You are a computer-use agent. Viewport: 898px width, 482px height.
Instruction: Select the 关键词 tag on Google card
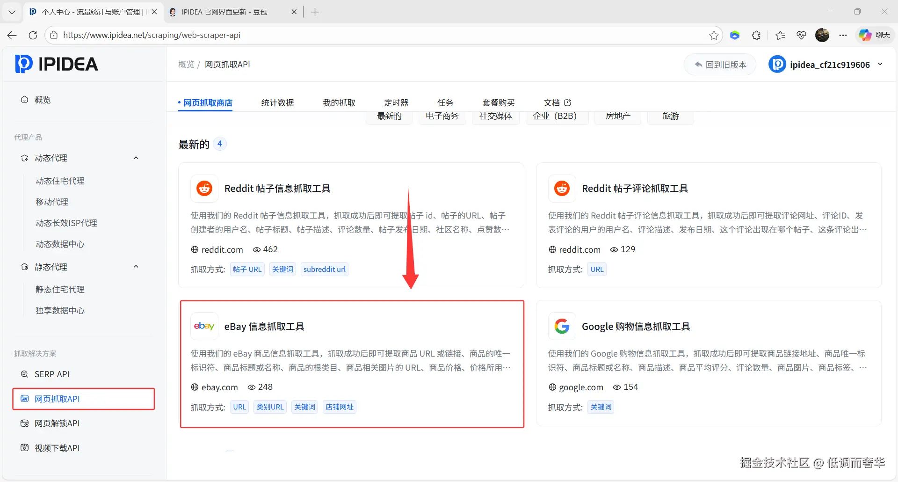pos(601,407)
